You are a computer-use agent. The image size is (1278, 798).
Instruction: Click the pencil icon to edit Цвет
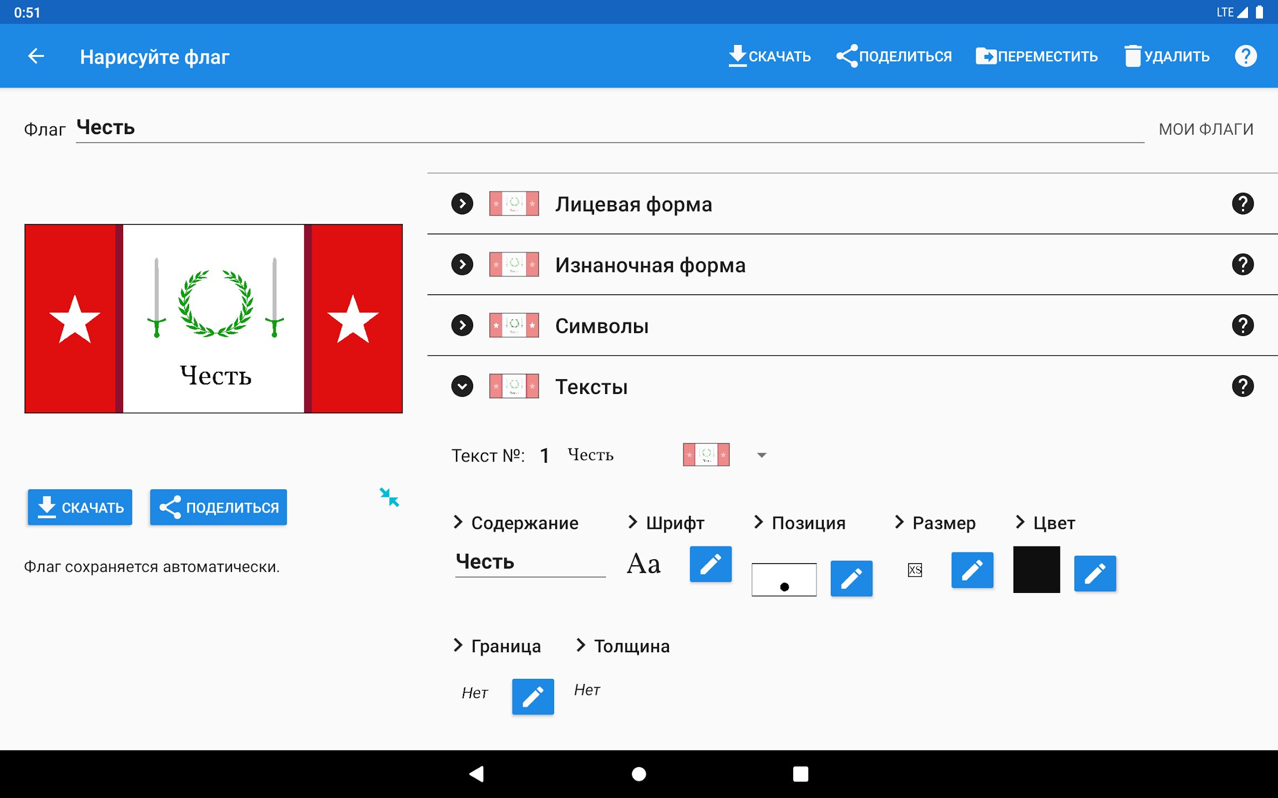[x=1094, y=574]
